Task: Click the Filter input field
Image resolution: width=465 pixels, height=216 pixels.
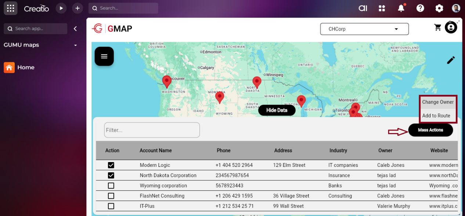Action: tap(152, 130)
